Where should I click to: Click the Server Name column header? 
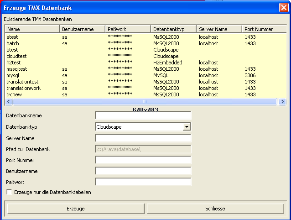click(x=219, y=29)
